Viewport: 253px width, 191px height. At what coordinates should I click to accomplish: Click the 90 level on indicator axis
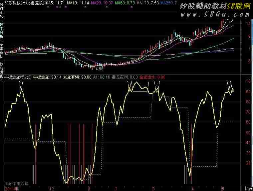(x=248, y=92)
